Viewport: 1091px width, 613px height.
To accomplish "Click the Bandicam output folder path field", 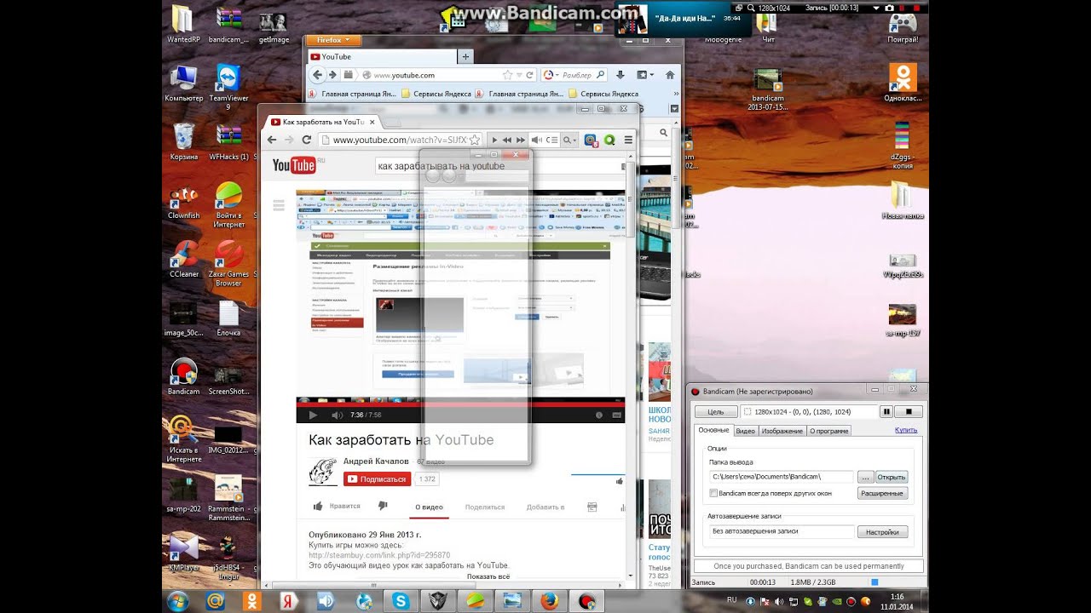I will 781,477.
